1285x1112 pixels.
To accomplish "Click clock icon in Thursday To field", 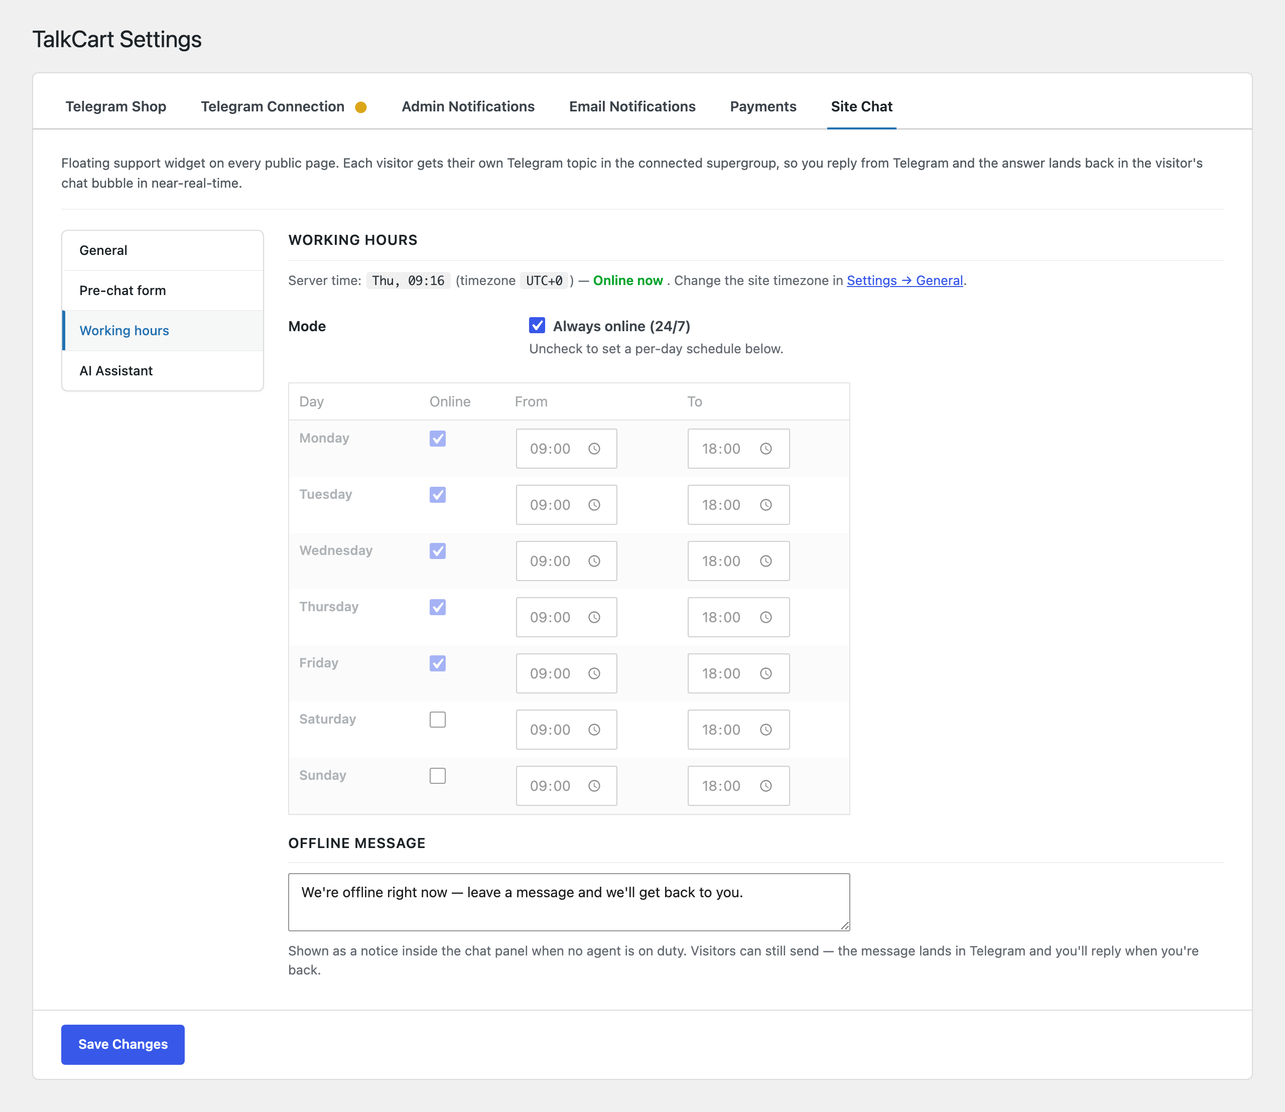I will 766,617.
